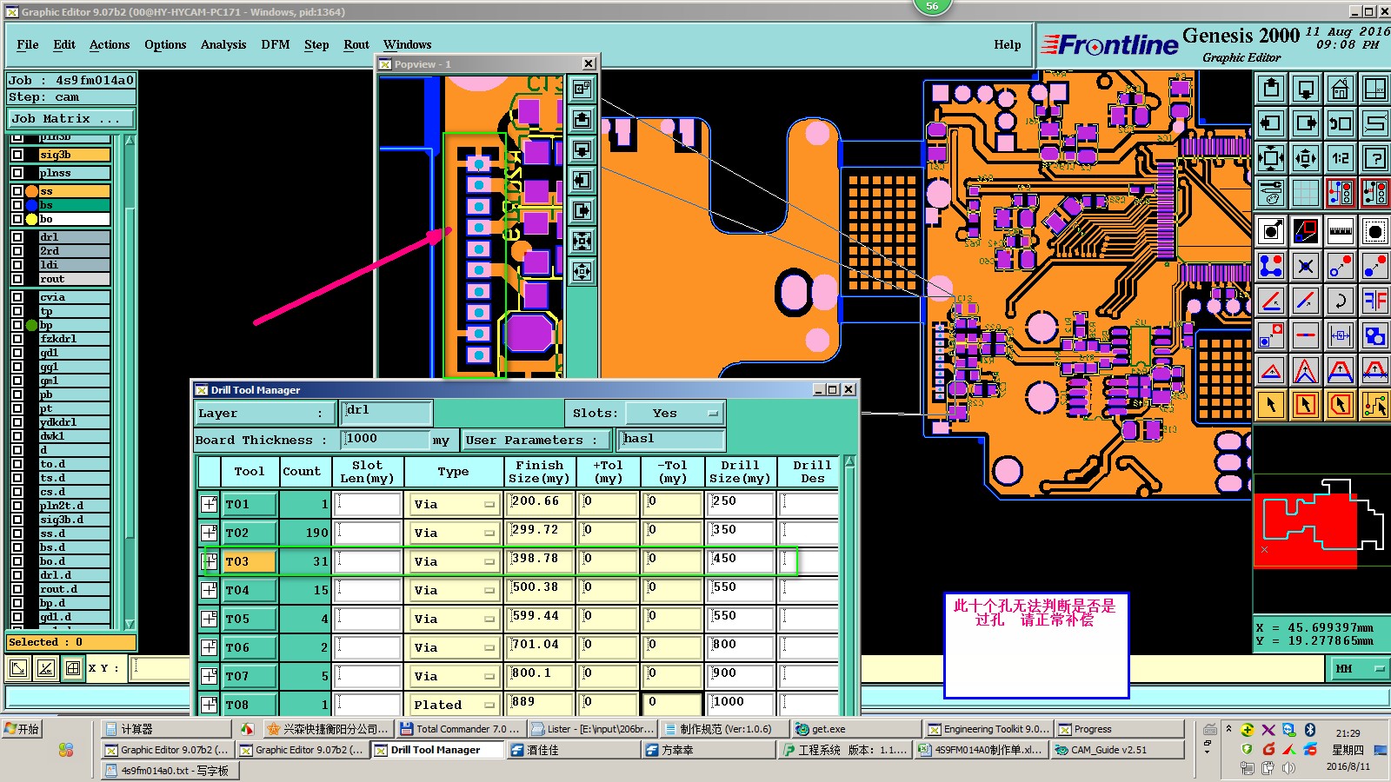Toggle the sig3b layer checkbox

point(17,155)
